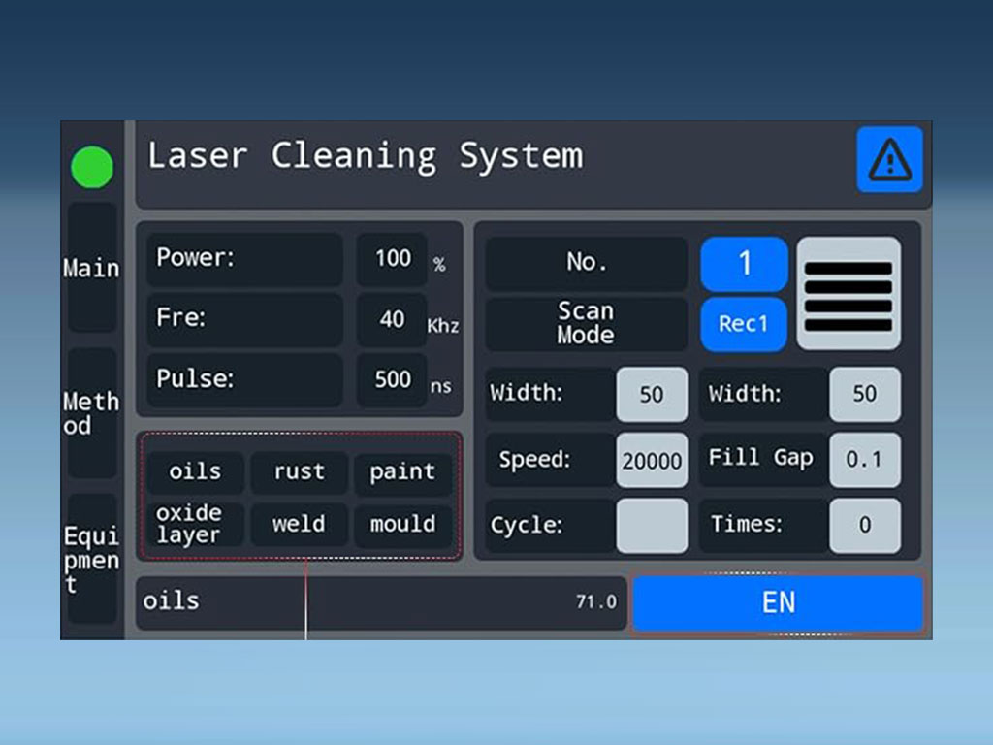993x745 pixels.
Task: Edit the Pulse value 500
Action: coord(392,379)
